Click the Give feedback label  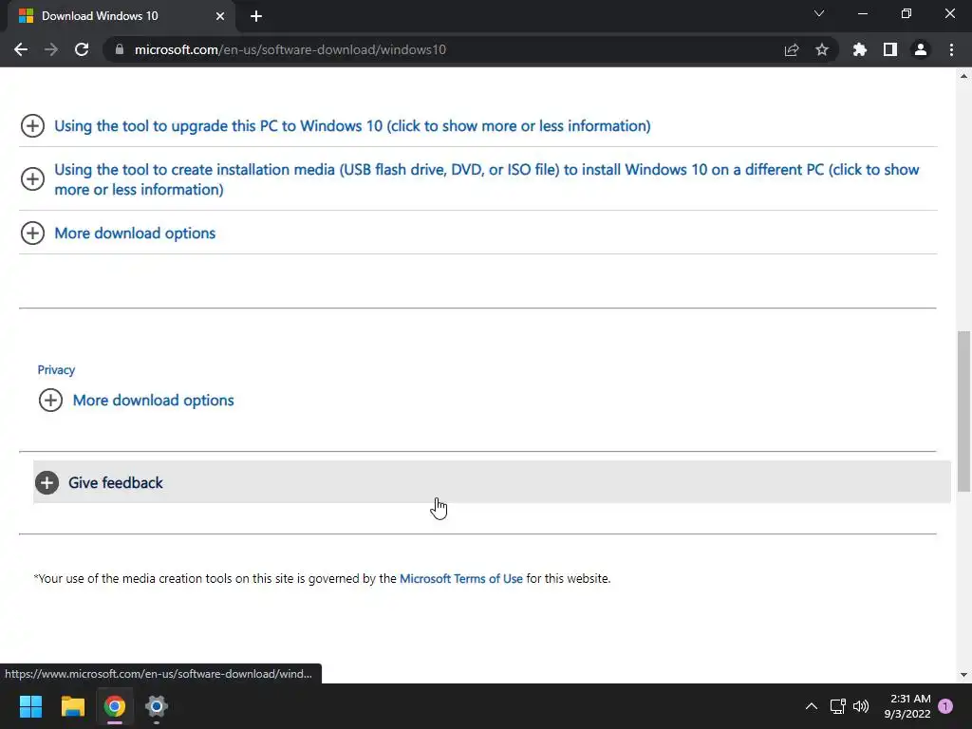[115, 483]
